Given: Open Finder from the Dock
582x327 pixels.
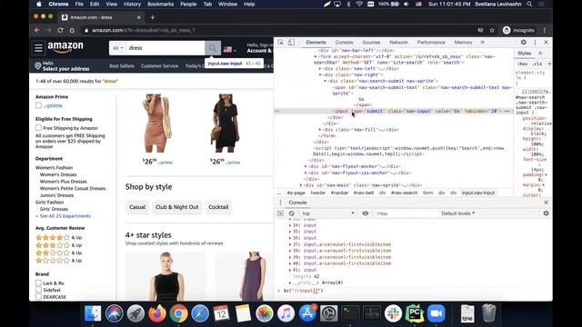Looking at the screenshot, I should 93,313.
